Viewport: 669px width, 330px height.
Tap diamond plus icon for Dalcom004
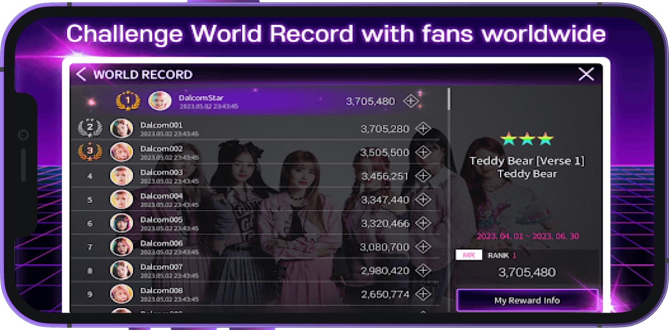[423, 199]
